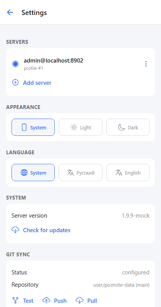Click the git branch icon next to Test
This screenshot has height=307, width=161.
click(x=15, y=300)
